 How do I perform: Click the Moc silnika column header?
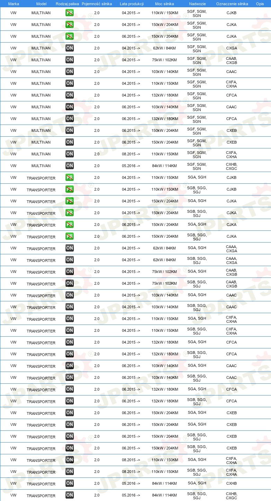point(165,4)
